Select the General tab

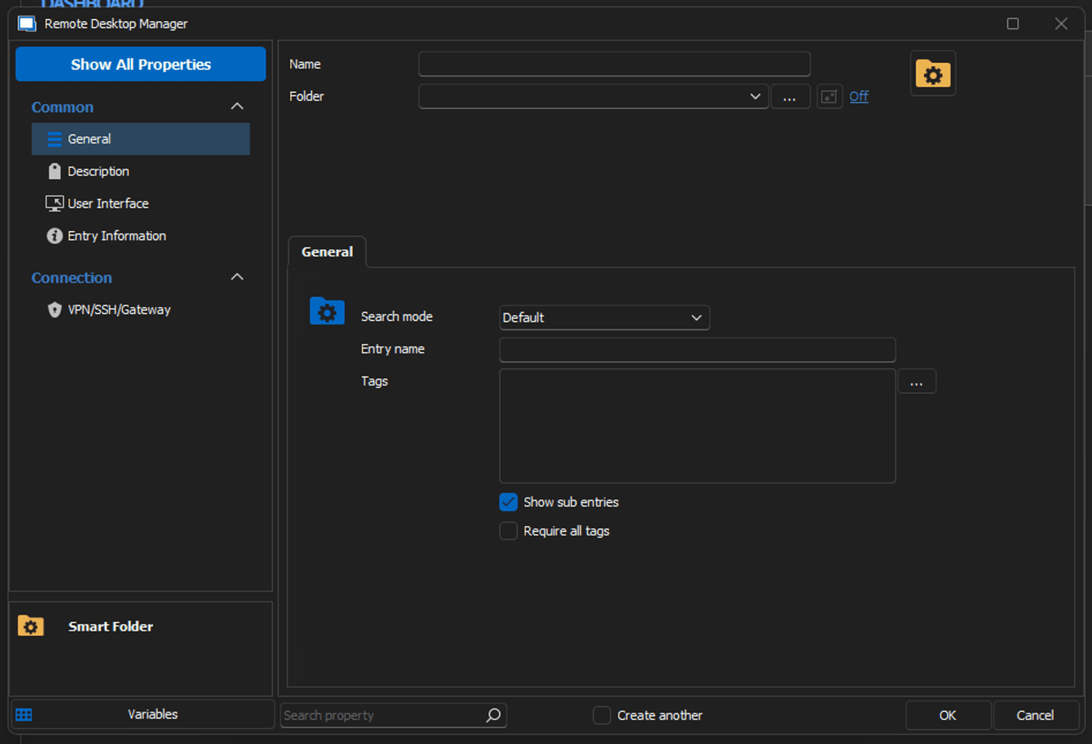pos(327,252)
